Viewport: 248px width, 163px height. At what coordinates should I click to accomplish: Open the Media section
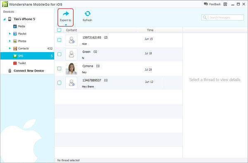21,26
